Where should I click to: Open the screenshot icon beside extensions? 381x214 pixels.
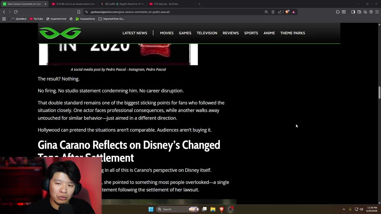coord(344,12)
